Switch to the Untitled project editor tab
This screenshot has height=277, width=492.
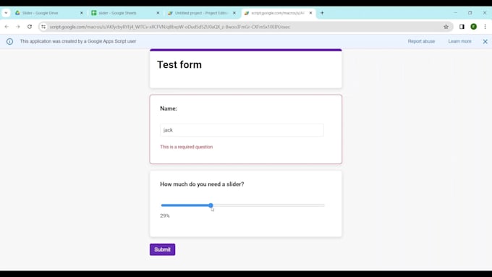point(201,13)
